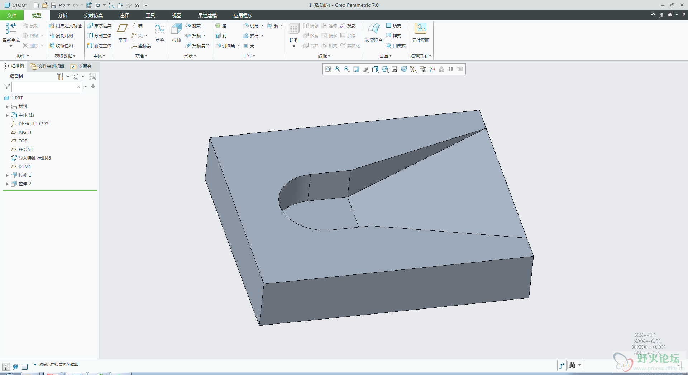Select the 自由式 (Freestyle) tool

tap(396, 46)
